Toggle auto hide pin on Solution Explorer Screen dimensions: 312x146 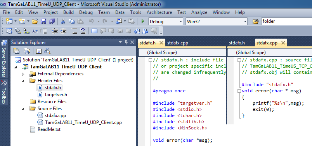click(x=127, y=42)
